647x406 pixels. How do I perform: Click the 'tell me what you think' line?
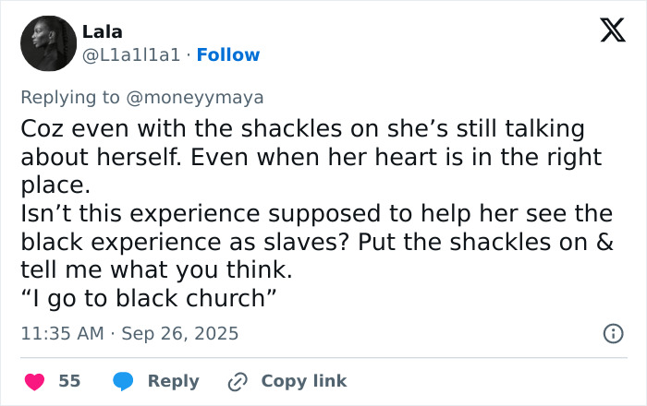[157, 269]
